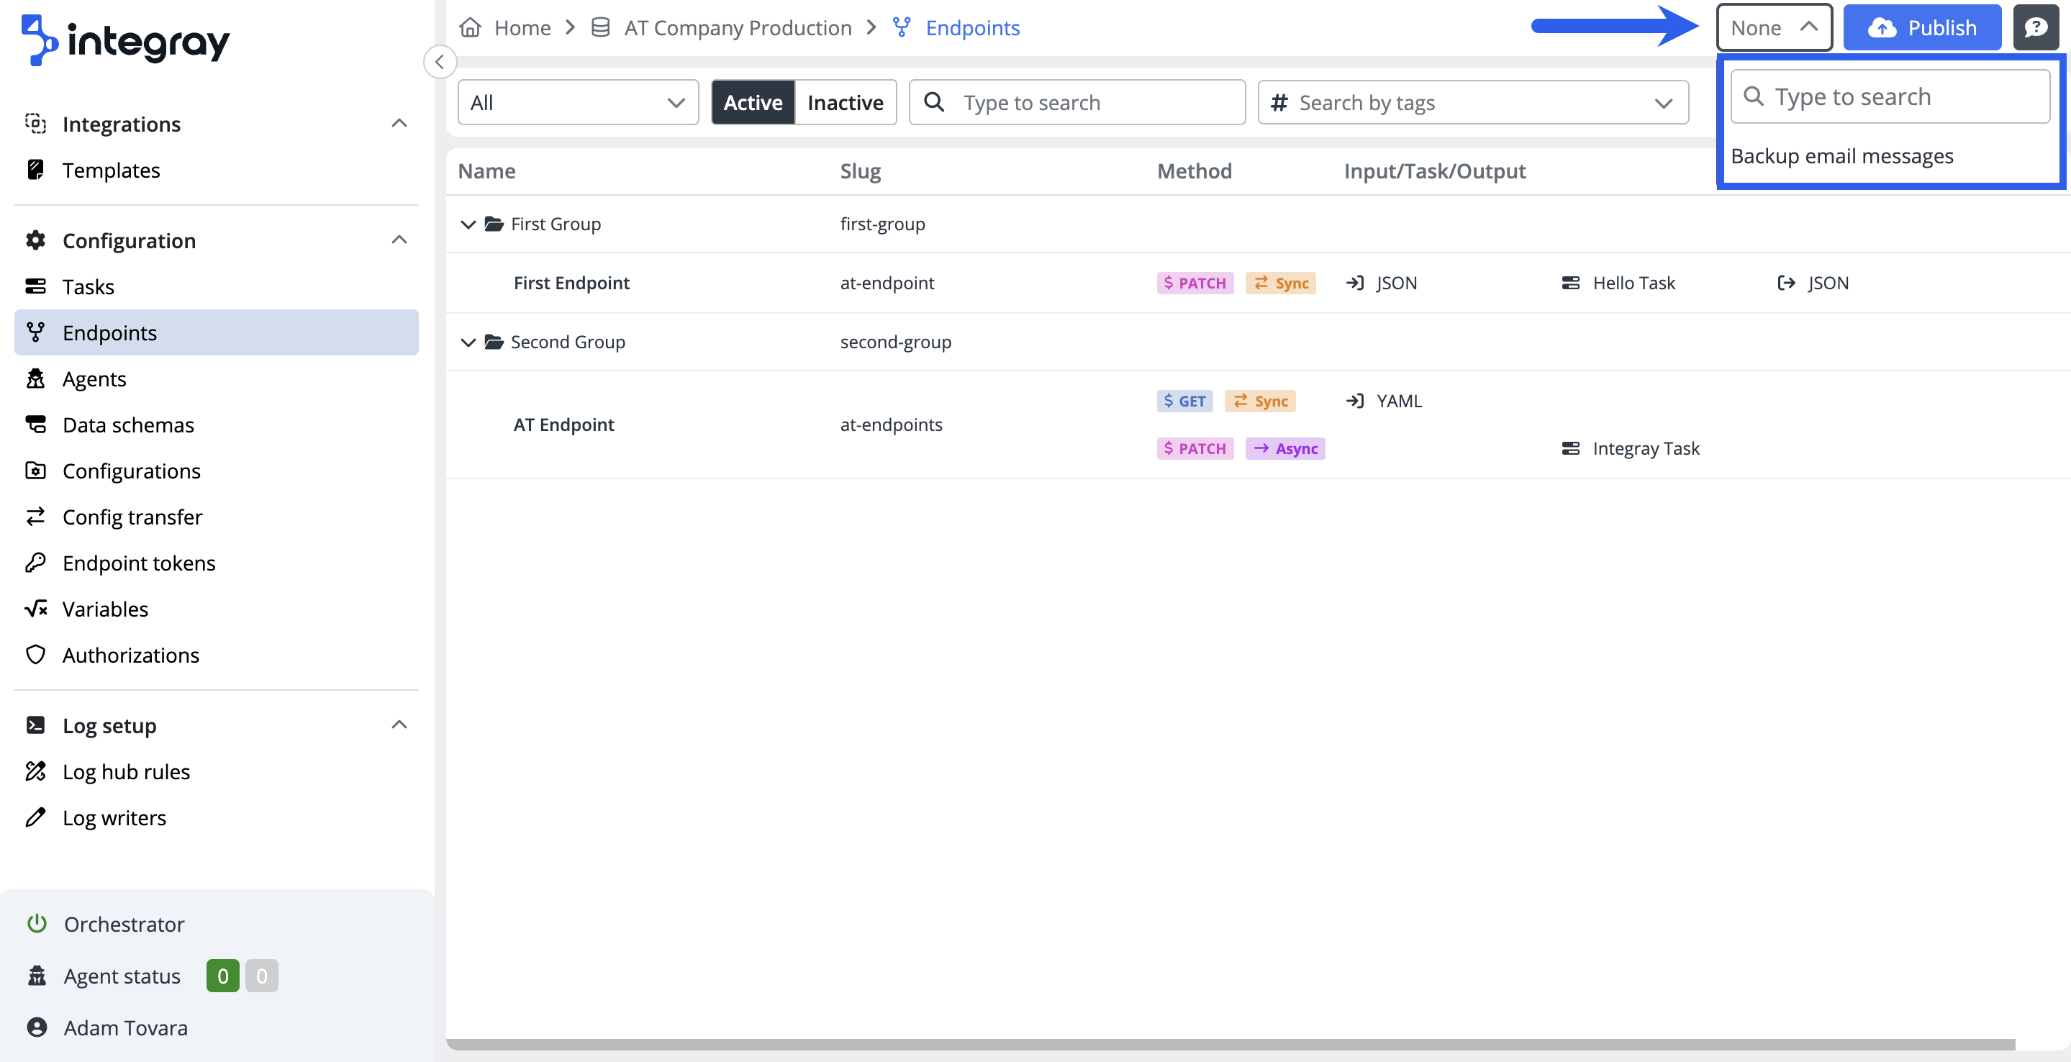
Task: Open Data schemas in sidebar
Action: click(128, 425)
